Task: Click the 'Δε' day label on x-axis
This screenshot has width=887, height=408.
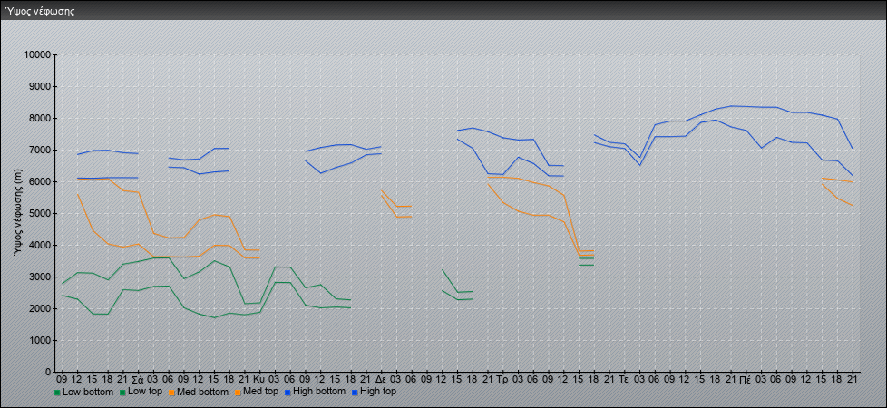Action: (x=381, y=379)
